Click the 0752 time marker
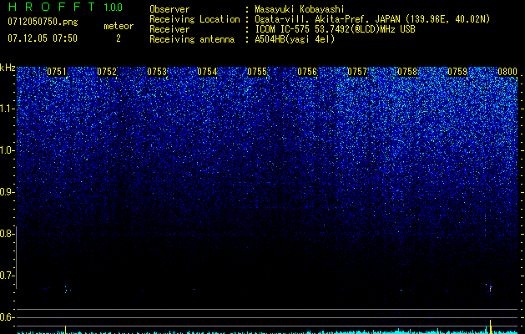The height and width of the screenshot is (334, 525). point(107,72)
